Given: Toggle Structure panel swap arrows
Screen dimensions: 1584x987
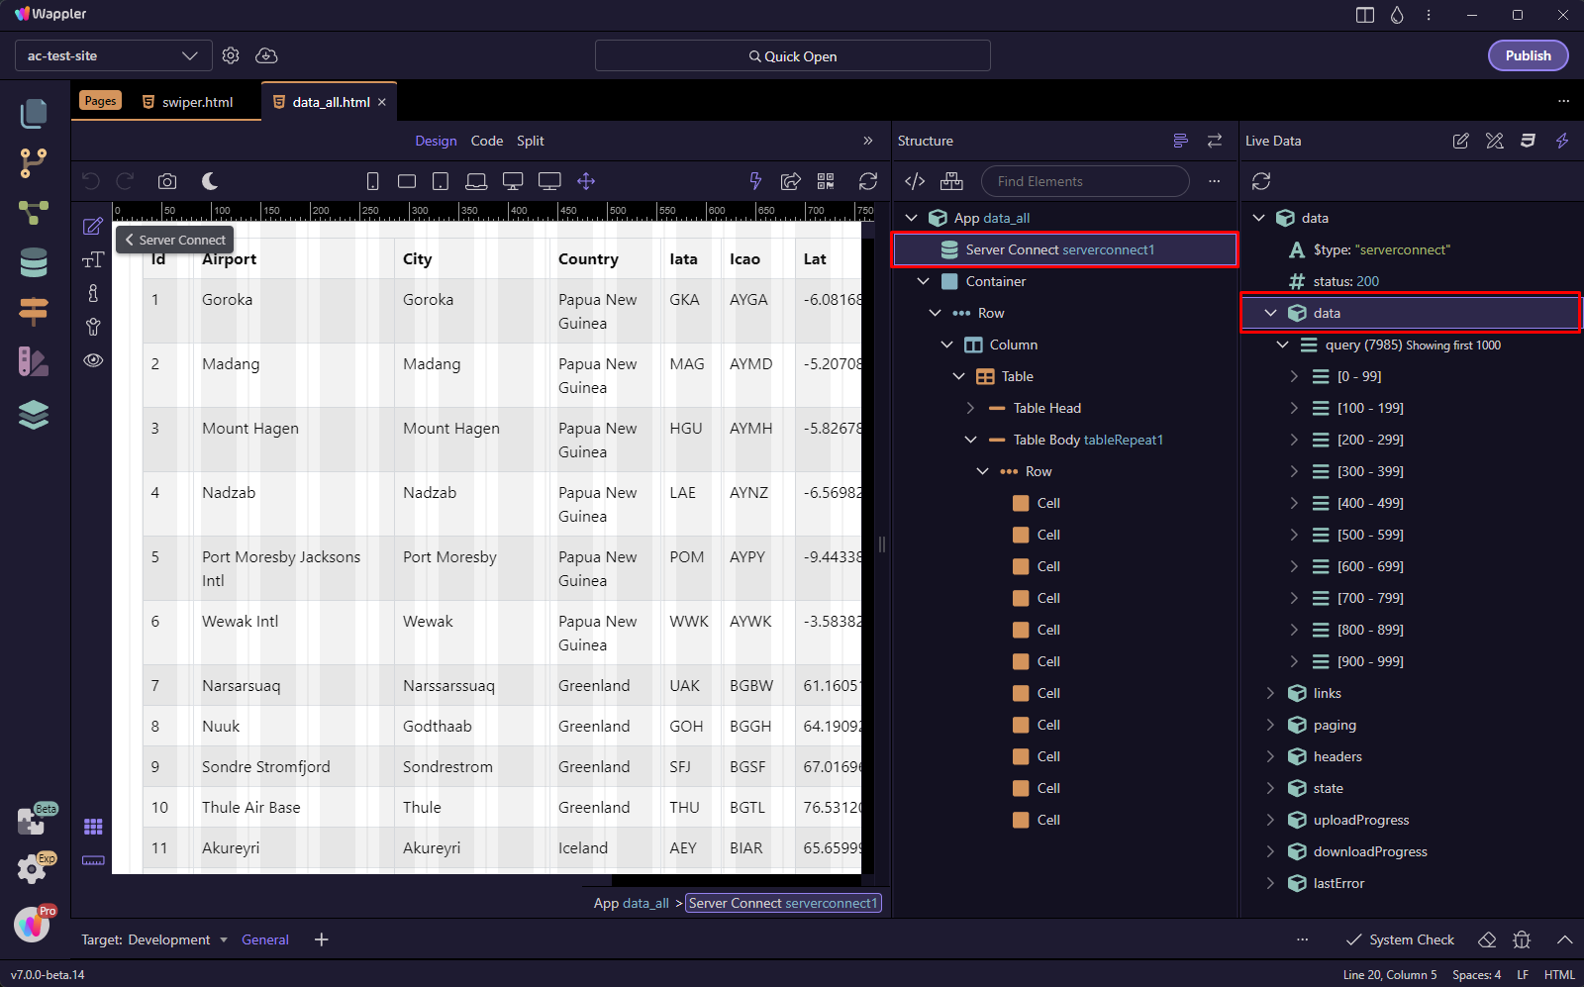Looking at the screenshot, I should click(1215, 141).
